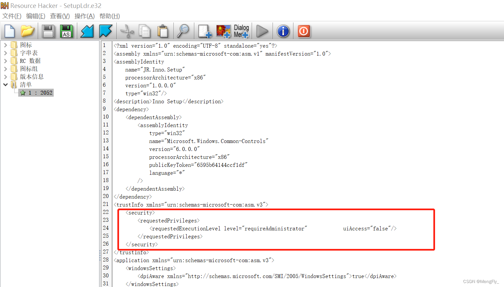Click the uiAccess="false" attribute
504x287 pixels.
tap(367, 228)
